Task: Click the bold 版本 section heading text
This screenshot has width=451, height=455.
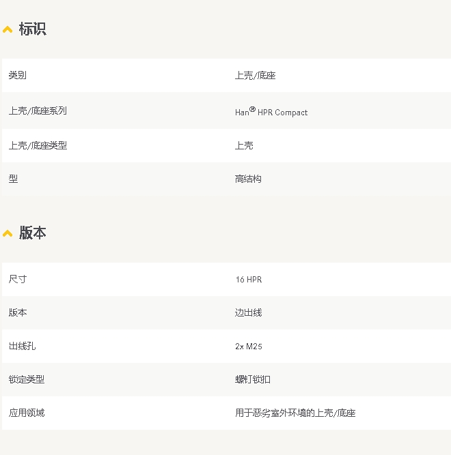Action: (x=32, y=233)
